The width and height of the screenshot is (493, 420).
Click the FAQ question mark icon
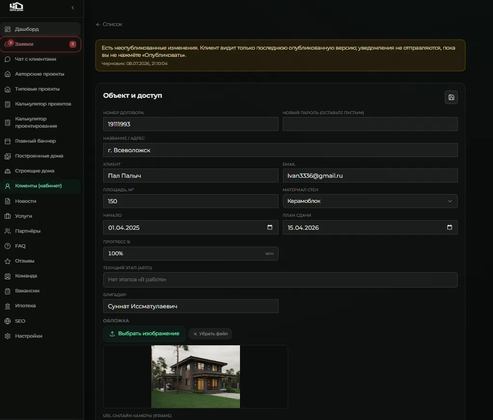click(8, 246)
